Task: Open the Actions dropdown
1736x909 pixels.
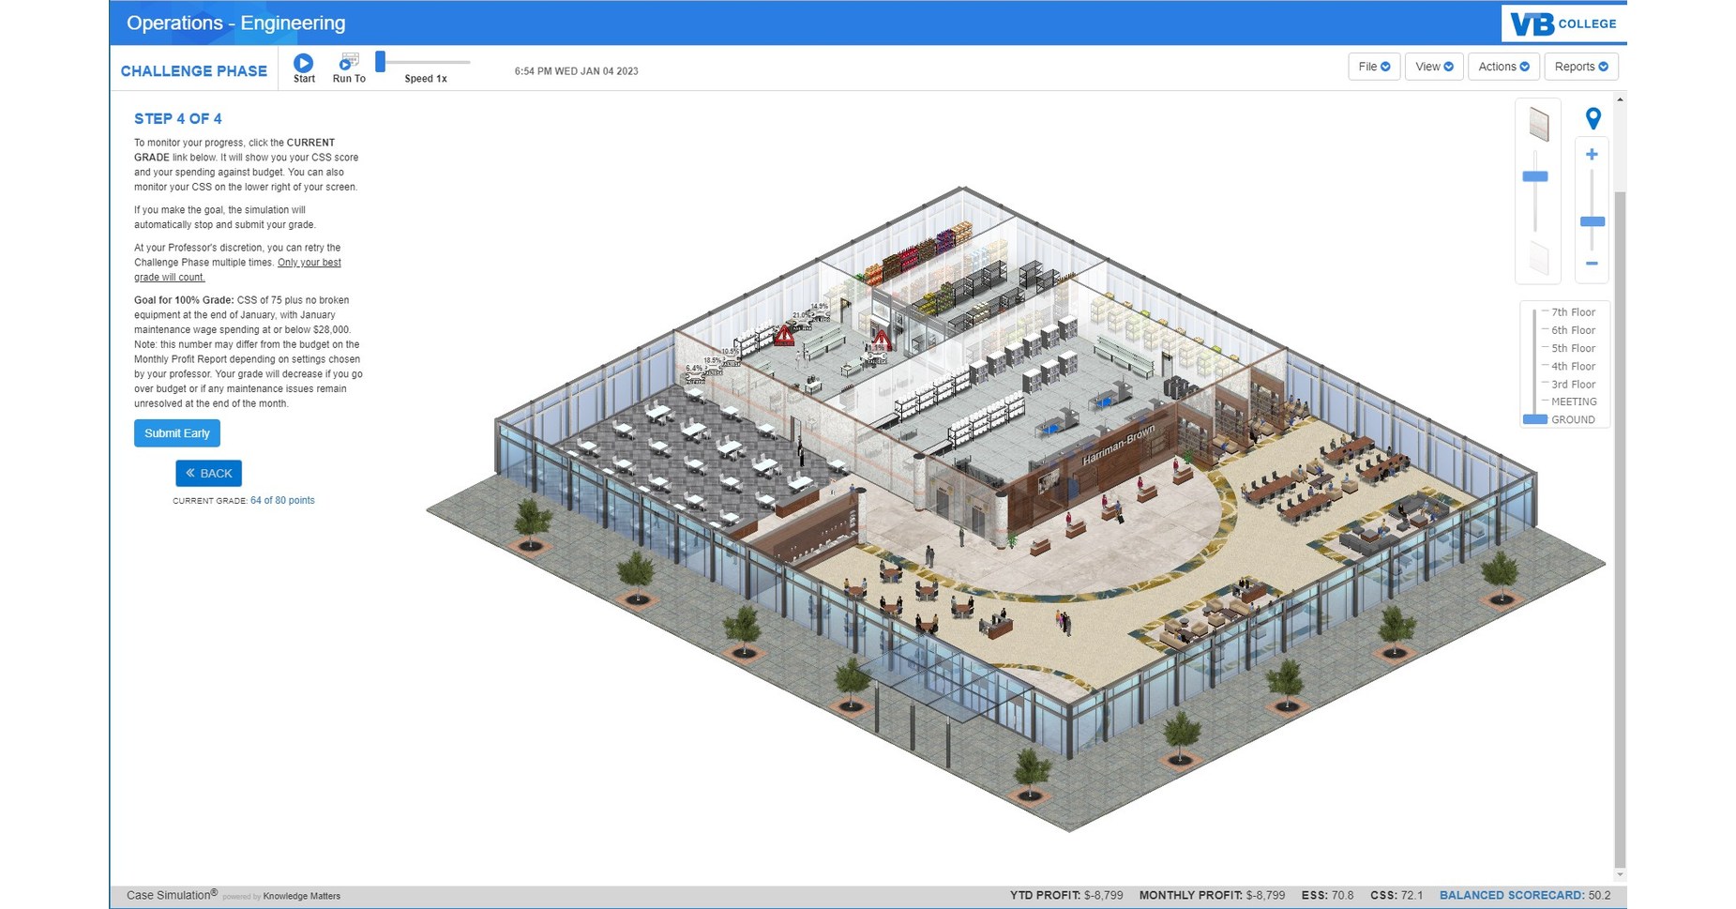Action: [1502, 66]
